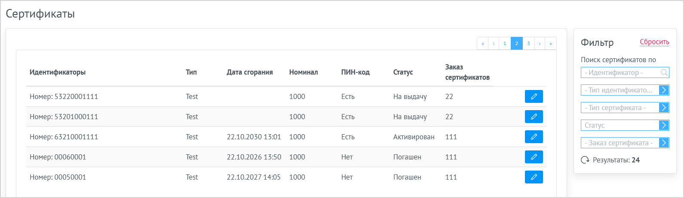
Task: Edit certificate number 00050001
Action: (534, 177)
